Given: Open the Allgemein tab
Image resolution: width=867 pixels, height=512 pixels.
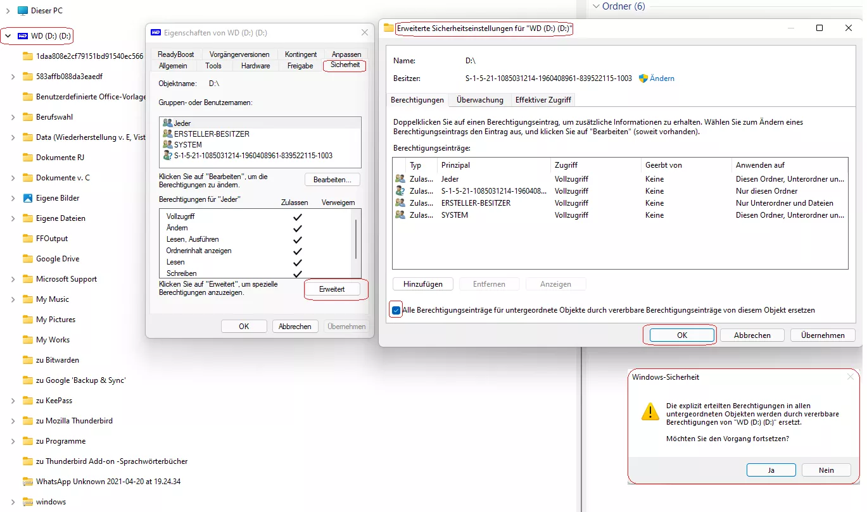Looking at the screenshot, I should point(173,66).
